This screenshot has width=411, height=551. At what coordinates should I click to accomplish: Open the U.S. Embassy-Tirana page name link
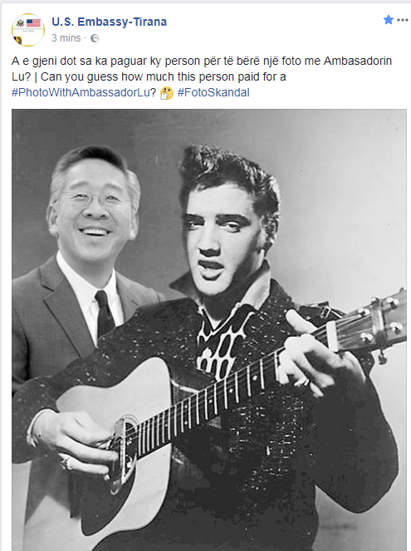coord(109,22)
